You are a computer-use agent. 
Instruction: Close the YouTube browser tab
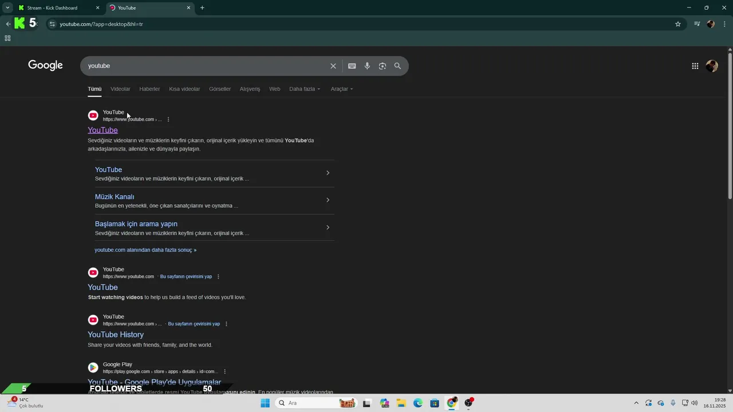[x=188, y=8]
